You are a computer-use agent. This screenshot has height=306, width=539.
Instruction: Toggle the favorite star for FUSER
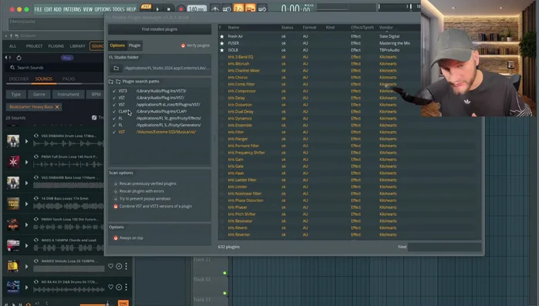222,43
